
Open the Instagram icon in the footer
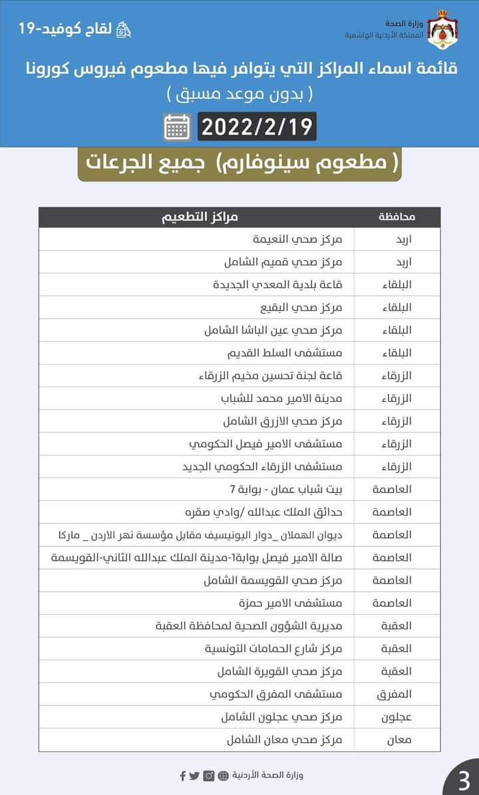tap(209, 775)
